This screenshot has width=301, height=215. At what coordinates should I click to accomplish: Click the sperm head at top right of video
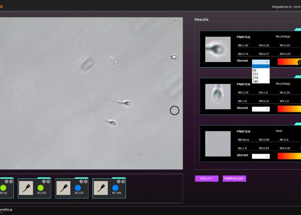pos(174,57)
